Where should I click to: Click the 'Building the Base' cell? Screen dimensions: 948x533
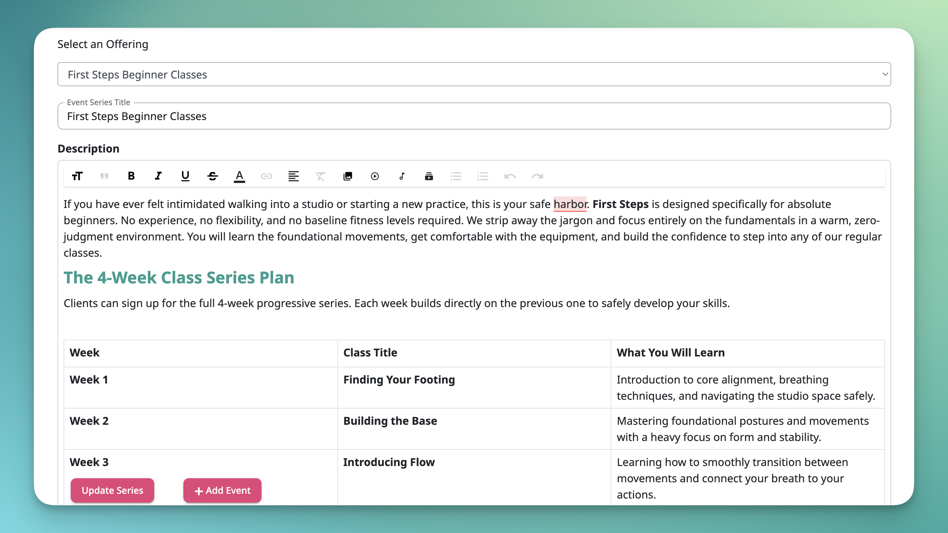pyautogui.click(x=474, y=429)
